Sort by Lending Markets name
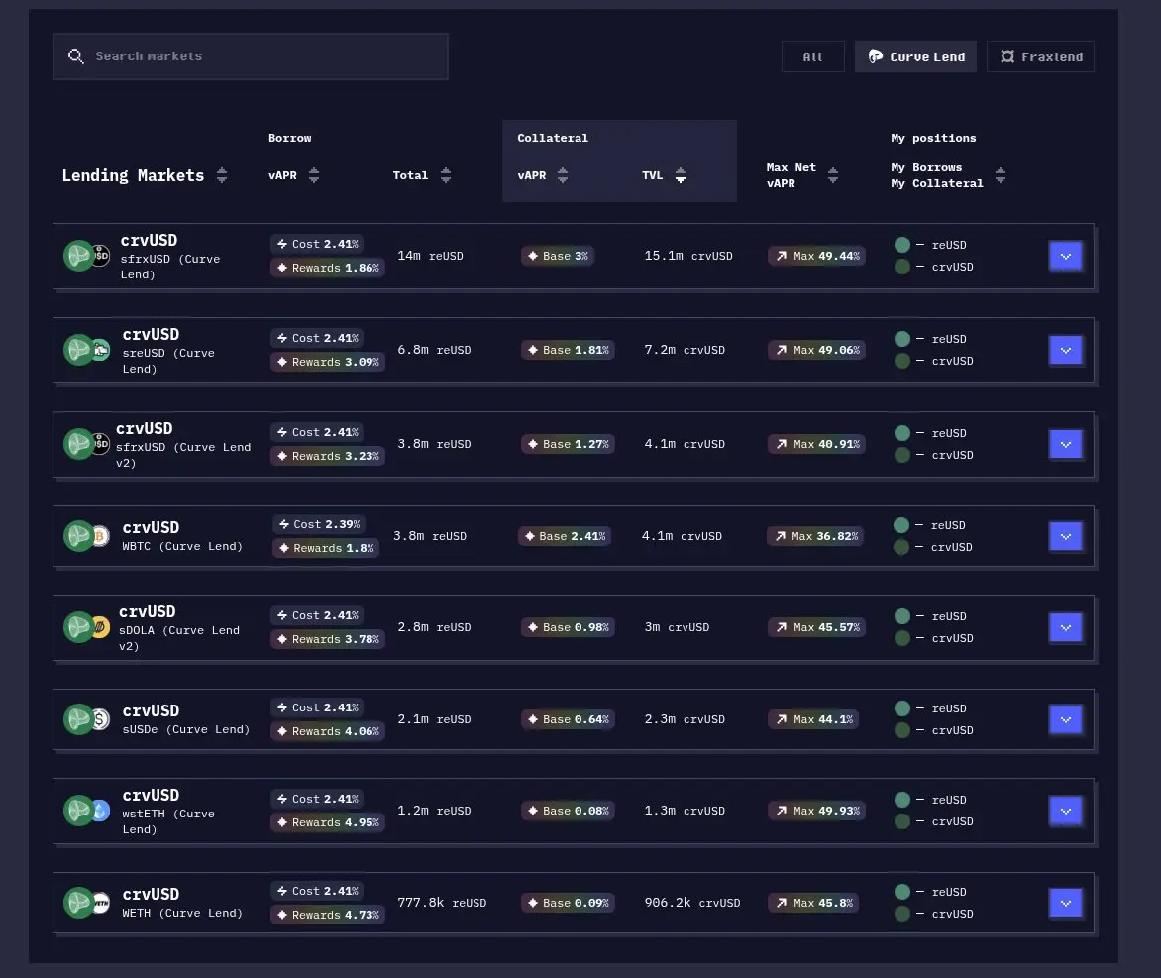This screenshot has height=978, width=1161. 221,175
